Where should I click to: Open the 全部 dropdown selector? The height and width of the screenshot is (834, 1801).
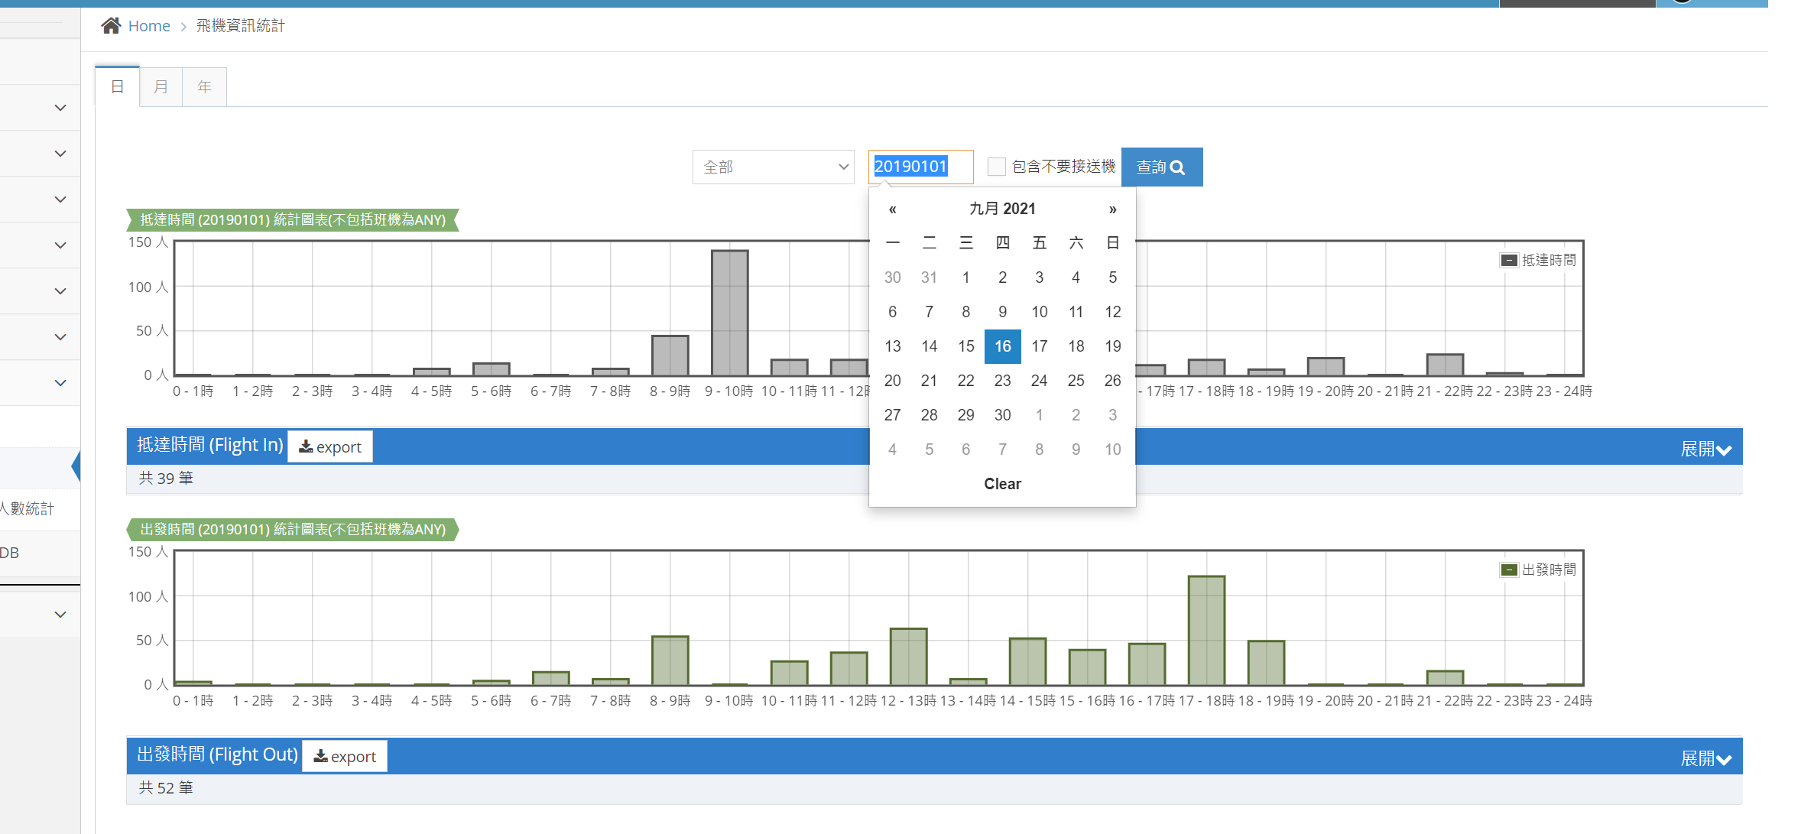click(x=773, y=167)
